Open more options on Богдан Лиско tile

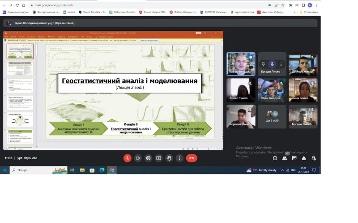[x=281, y=64]
